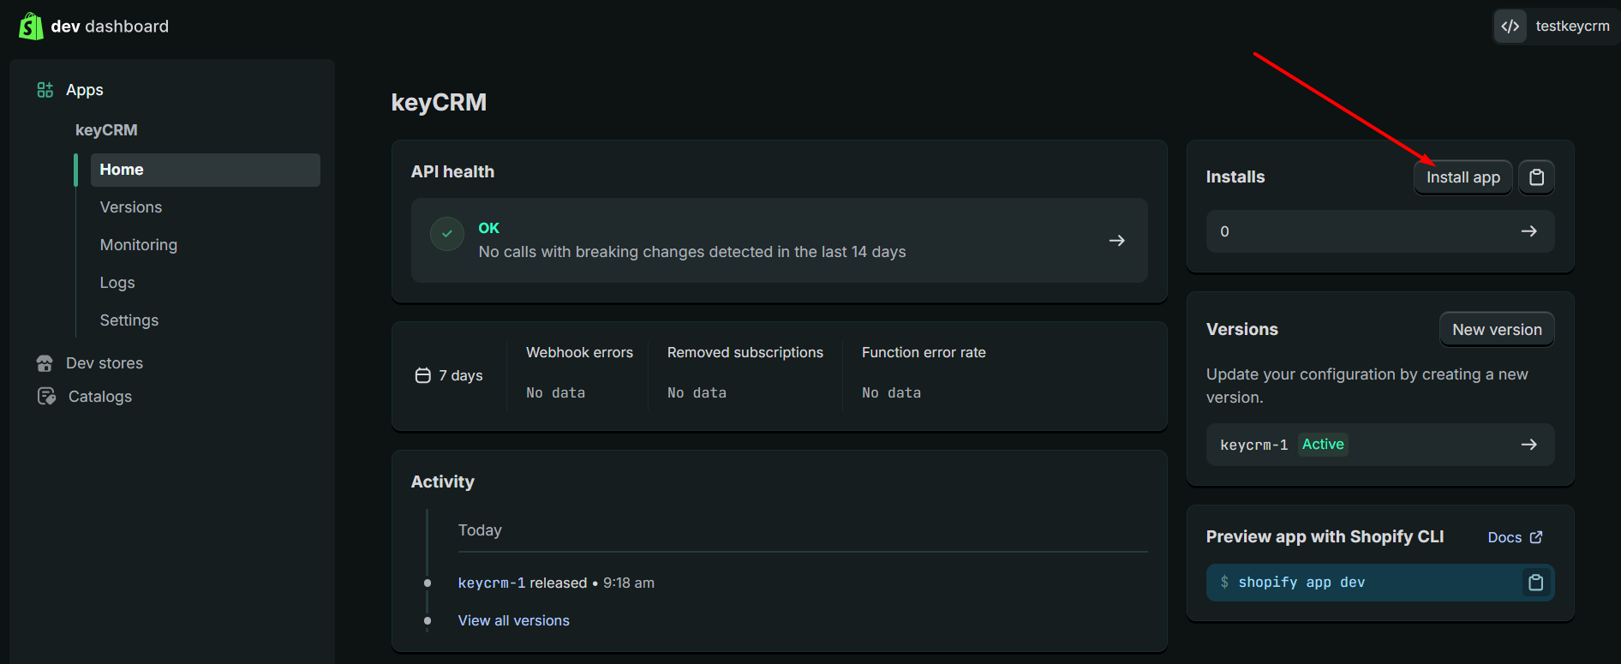Copy the shopify app dev command
The image size is (1621, 664).
pos(1535,583)
